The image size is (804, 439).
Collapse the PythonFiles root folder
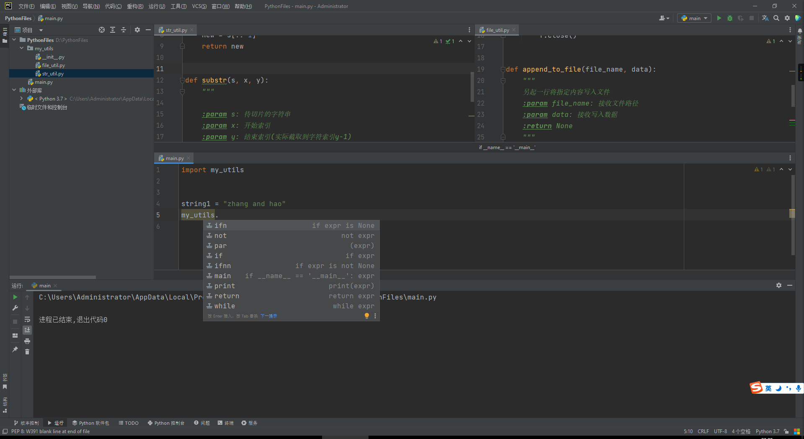[14, 40]
